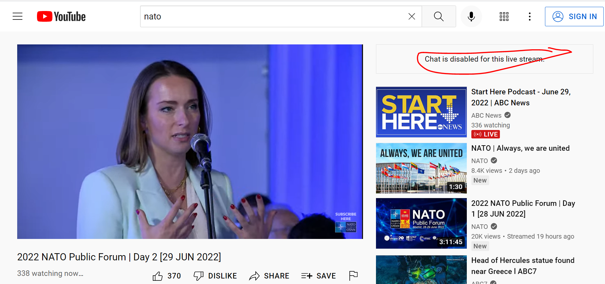The image size is (605, 284).
Task: Start voice search with microphone
Action: pyautogui.click(x=471, y=17)
